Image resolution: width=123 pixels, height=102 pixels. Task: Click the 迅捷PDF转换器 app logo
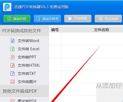(x=7, y=7)
